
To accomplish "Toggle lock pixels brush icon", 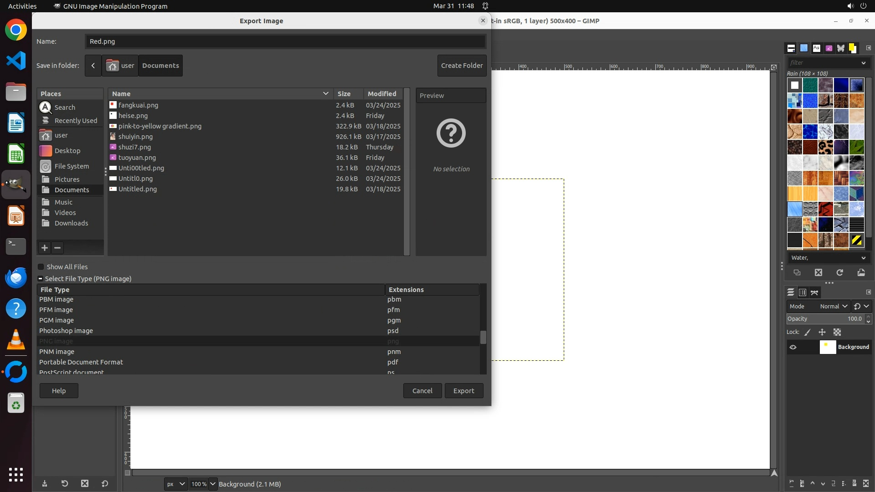I will pyautogui.click(x=808, y=333).
